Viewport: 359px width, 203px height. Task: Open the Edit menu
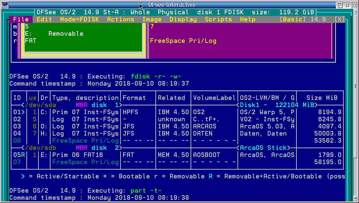[x=44, y=19]
